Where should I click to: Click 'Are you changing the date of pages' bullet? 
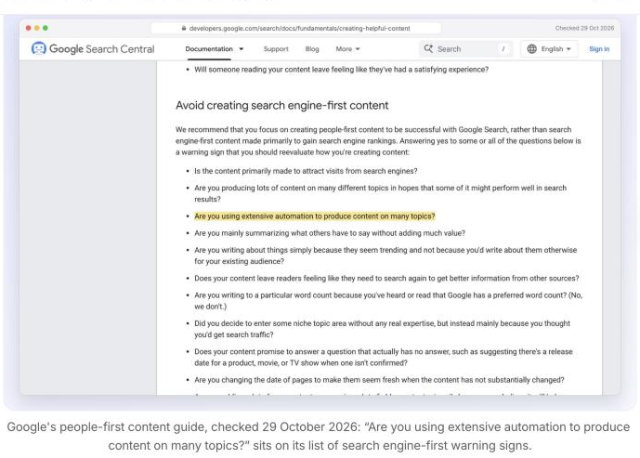click(x=379, y=380)
